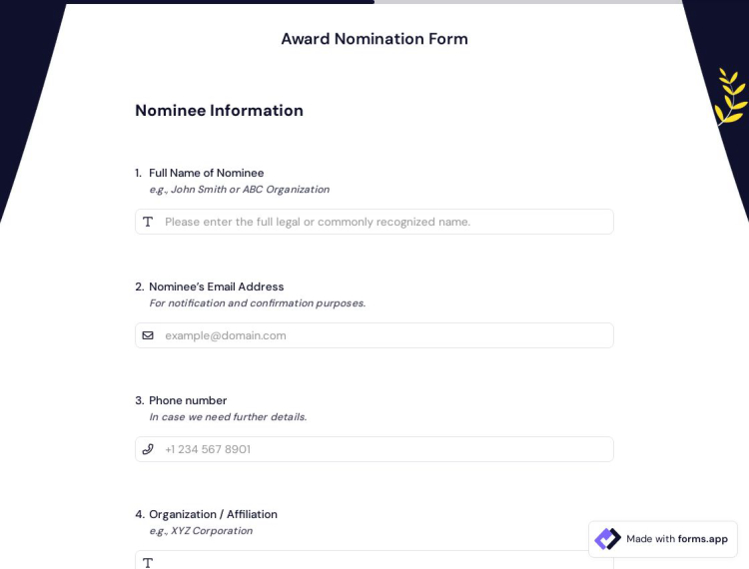
Task: Open the Made with forms.app badge
Action: 663,539
